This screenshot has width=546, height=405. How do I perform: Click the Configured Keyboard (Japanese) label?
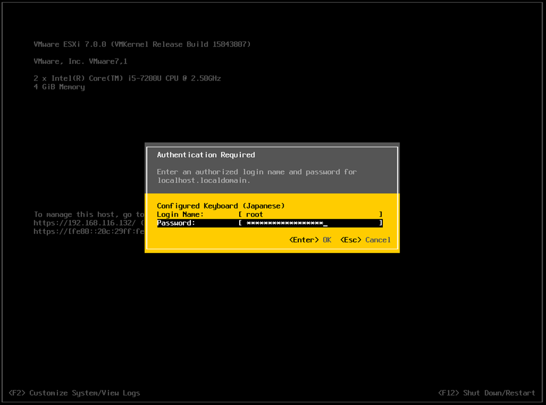pyautogui.click(x=221, y=206)
